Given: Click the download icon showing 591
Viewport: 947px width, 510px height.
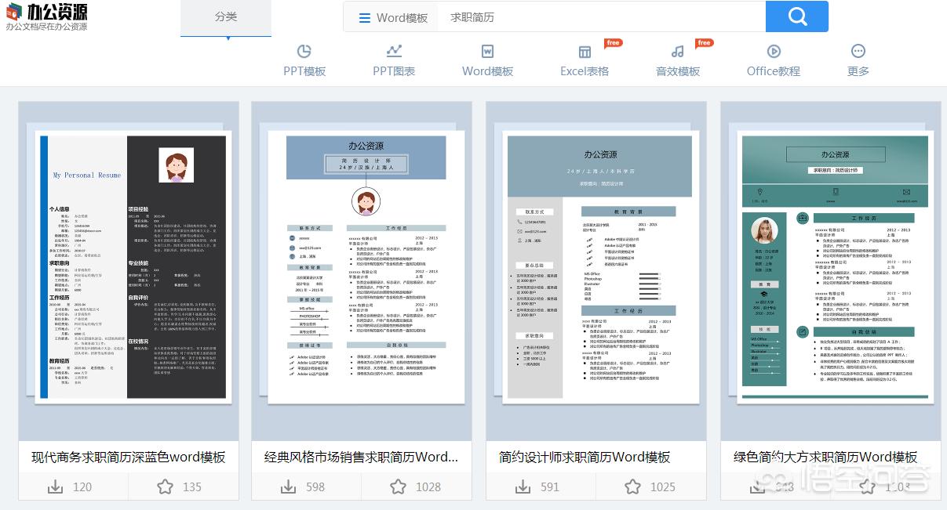Looking at the screenshot, I should [x=523, y=486].
